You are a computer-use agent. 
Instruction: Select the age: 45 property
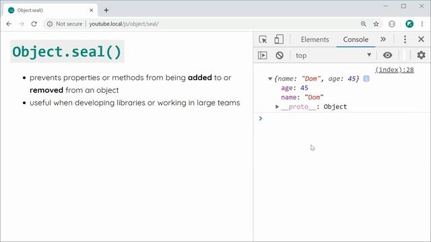point(294,88)
